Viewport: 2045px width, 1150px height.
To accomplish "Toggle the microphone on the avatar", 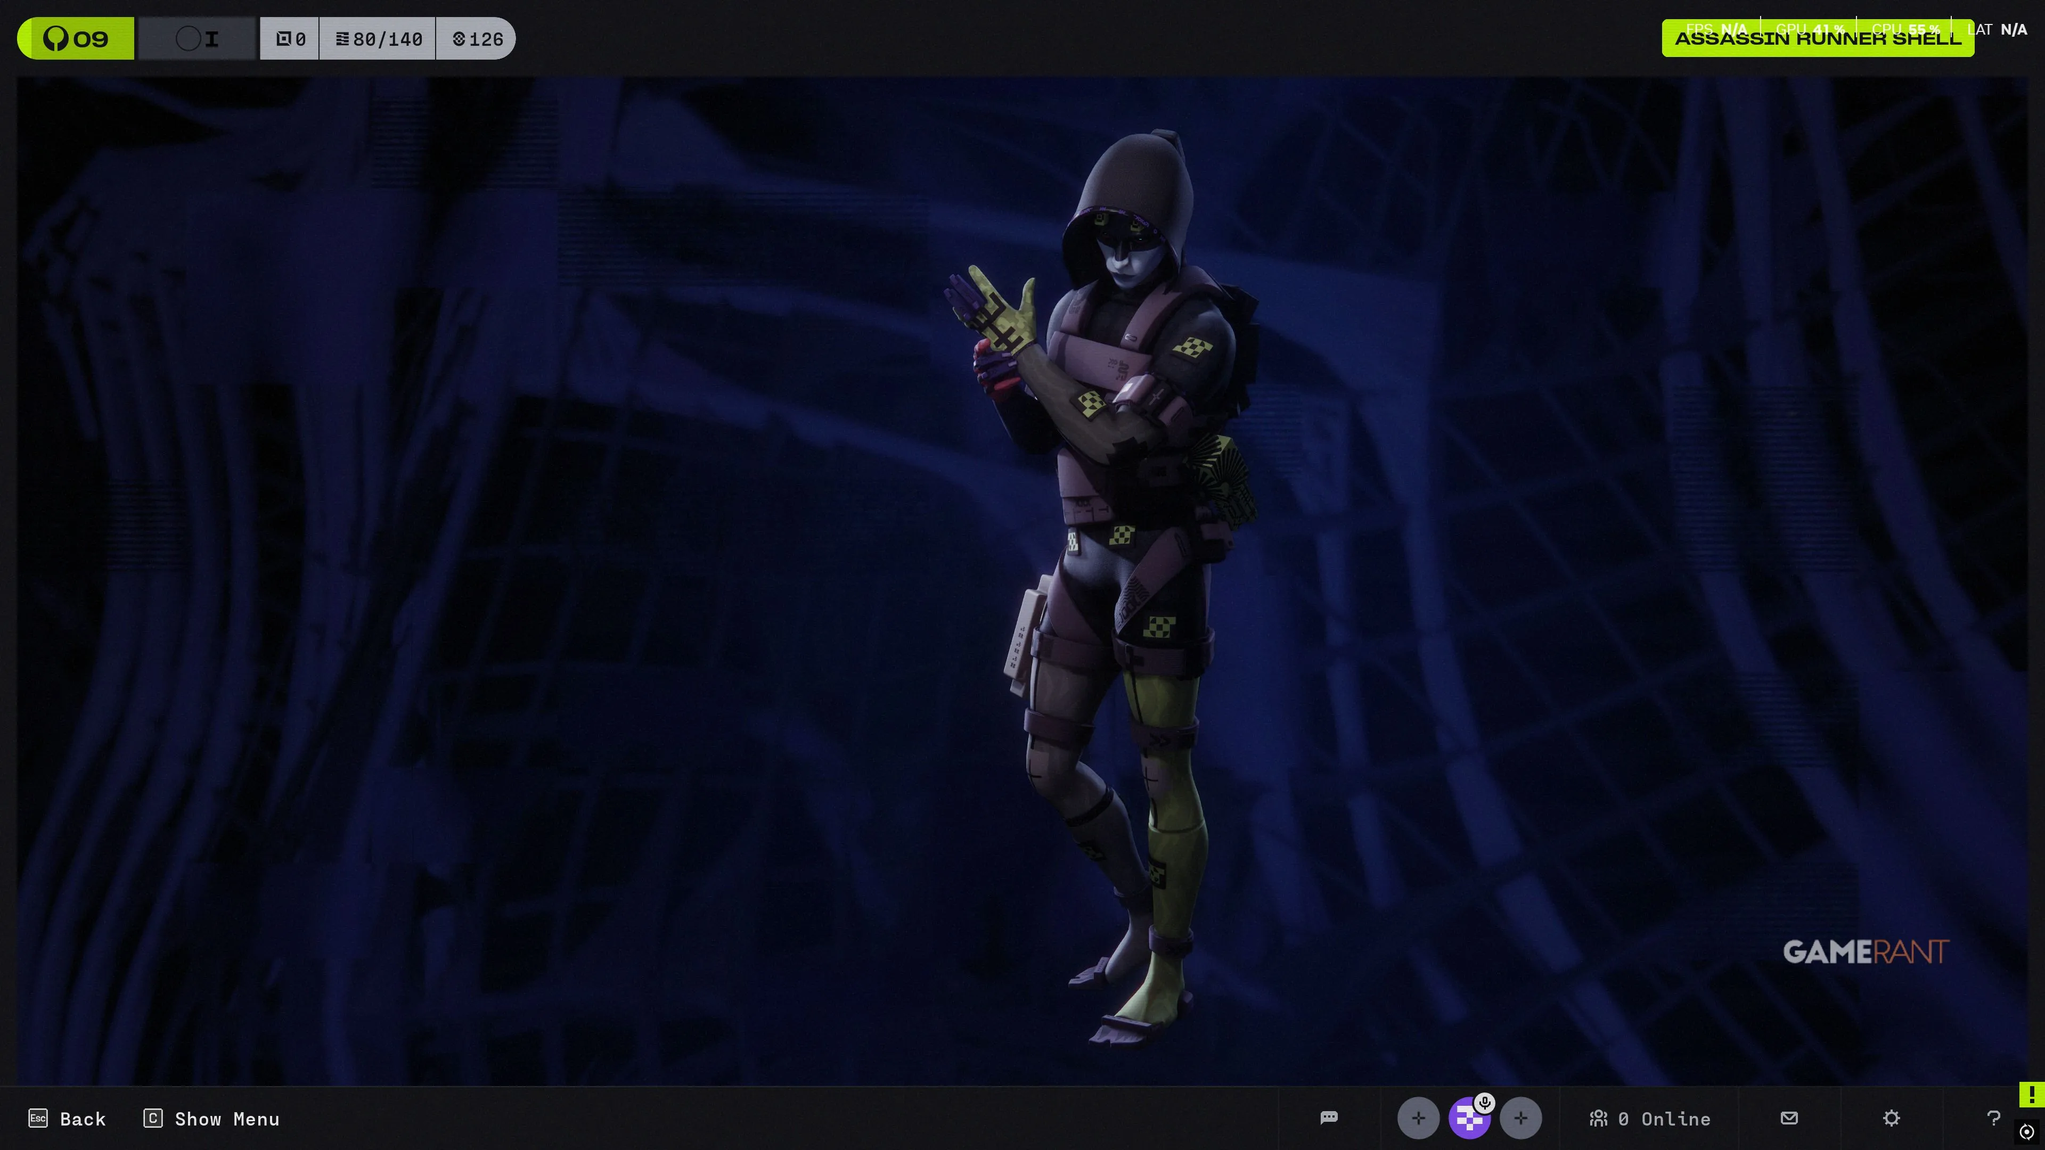I will 1485,1103.
